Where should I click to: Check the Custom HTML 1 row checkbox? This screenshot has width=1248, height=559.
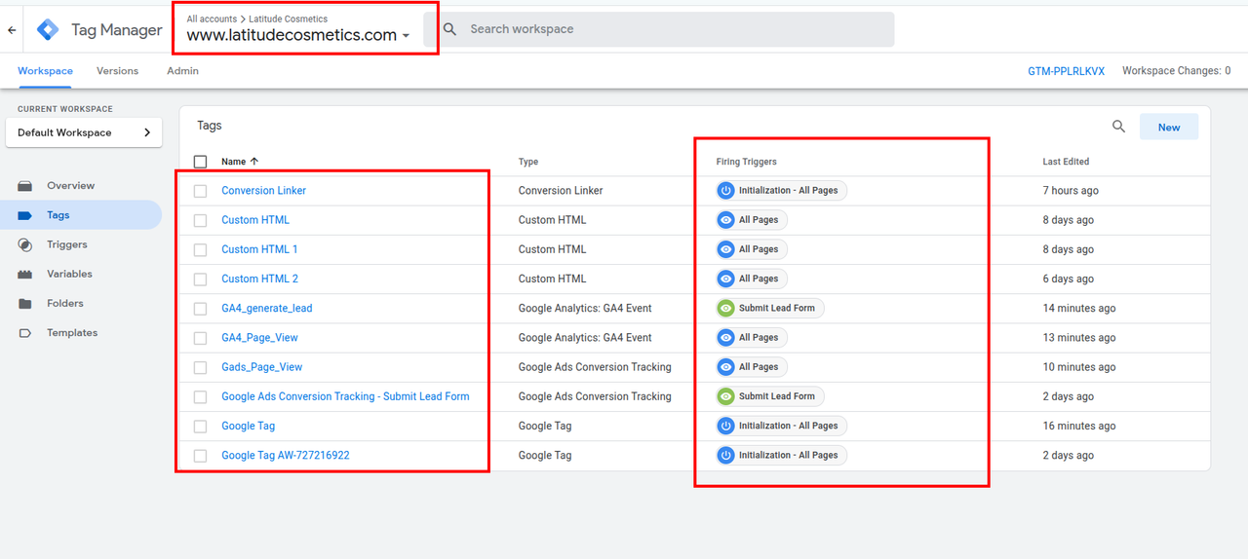coord(200,249)
